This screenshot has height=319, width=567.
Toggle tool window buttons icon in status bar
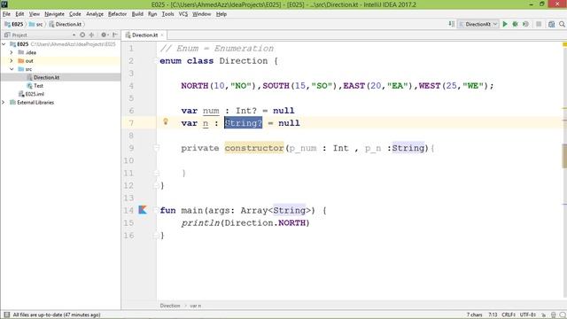tap(6, 315)
